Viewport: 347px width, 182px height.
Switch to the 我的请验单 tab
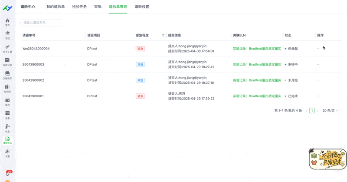(x=56, y=7)
